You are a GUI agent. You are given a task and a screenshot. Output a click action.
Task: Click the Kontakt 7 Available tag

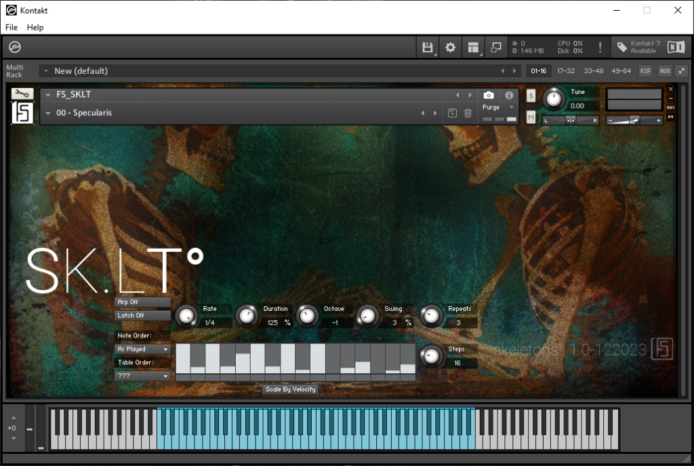tap(638, 47)
